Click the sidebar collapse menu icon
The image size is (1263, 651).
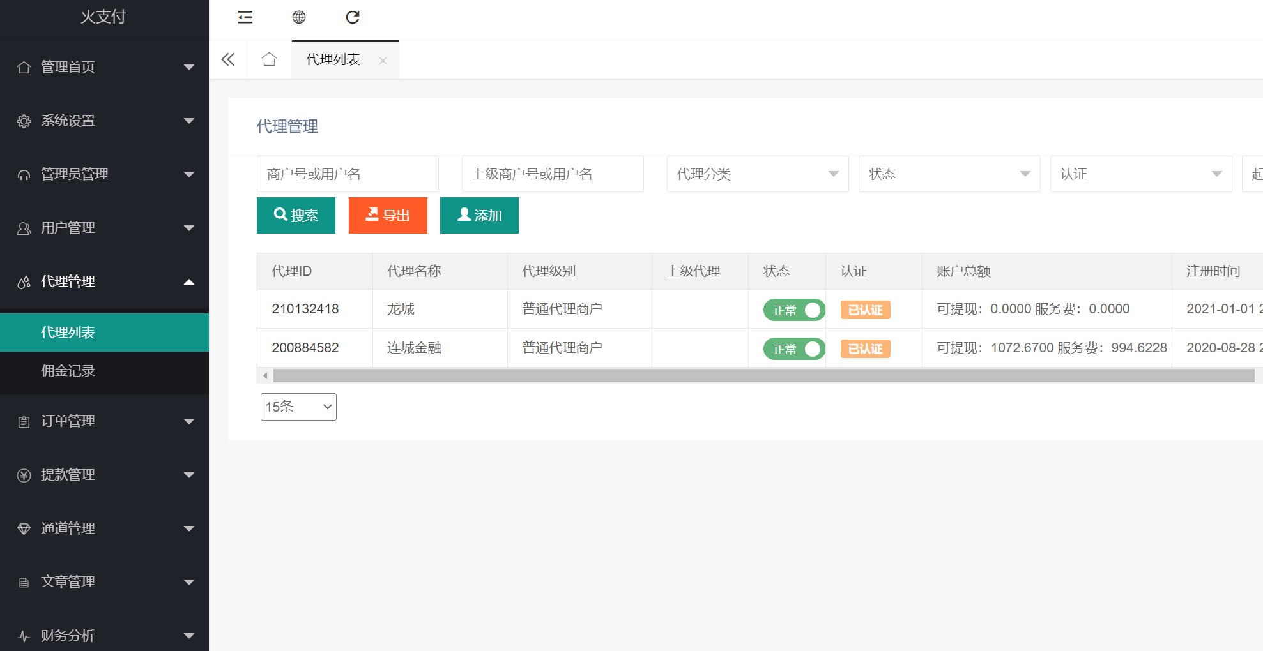coord(245,17)
